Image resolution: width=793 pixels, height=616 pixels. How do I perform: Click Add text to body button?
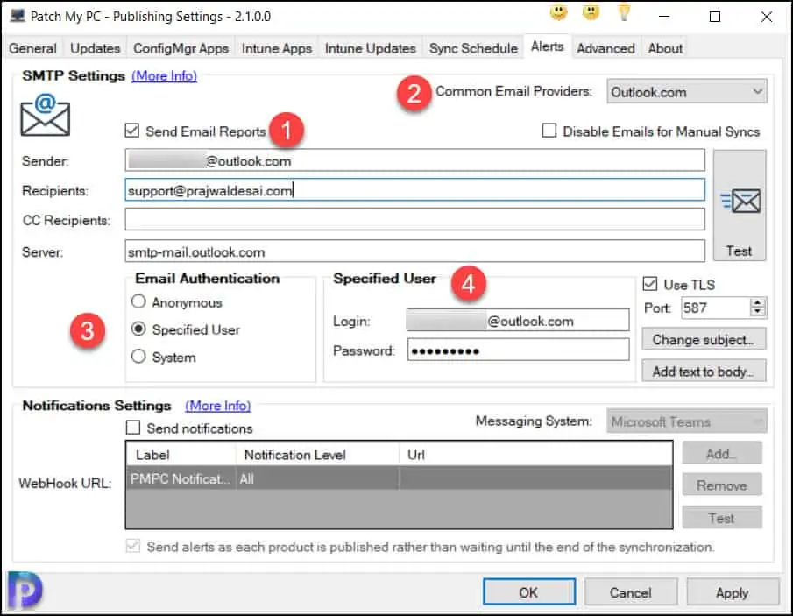[x=704, y=372]
